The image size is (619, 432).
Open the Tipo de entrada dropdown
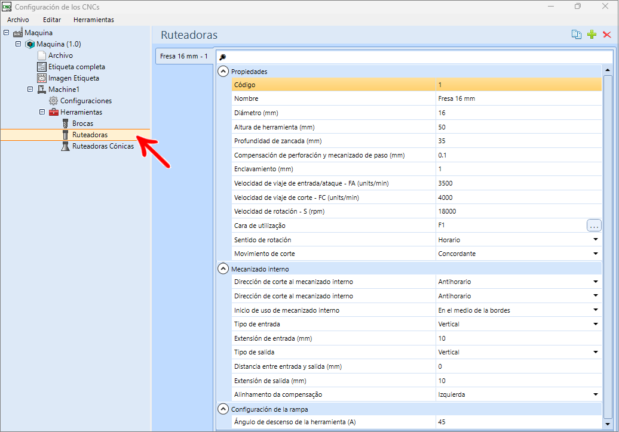tap(595, 324)
